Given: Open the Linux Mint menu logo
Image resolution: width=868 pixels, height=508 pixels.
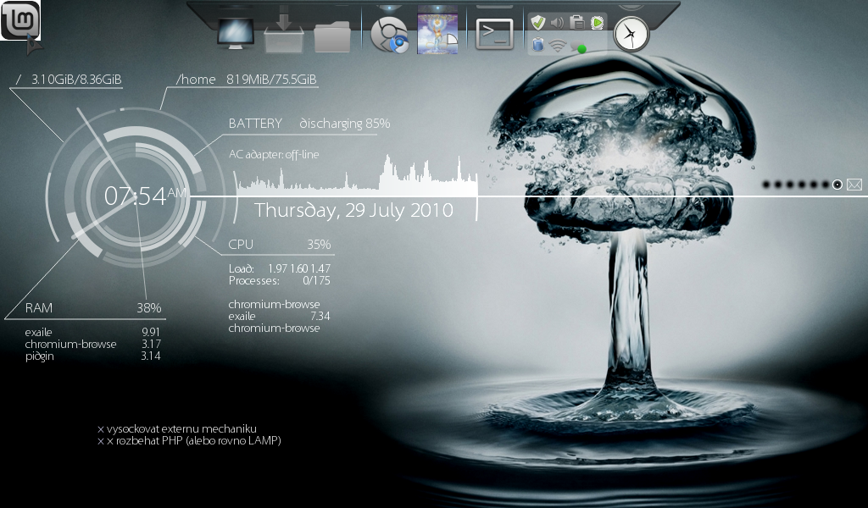Looking at the screenshot, I should (20, 19).
